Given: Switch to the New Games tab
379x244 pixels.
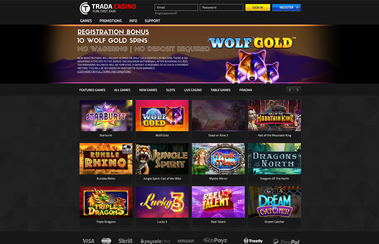Looking at the screenshot, I should (x=148, y=90).
